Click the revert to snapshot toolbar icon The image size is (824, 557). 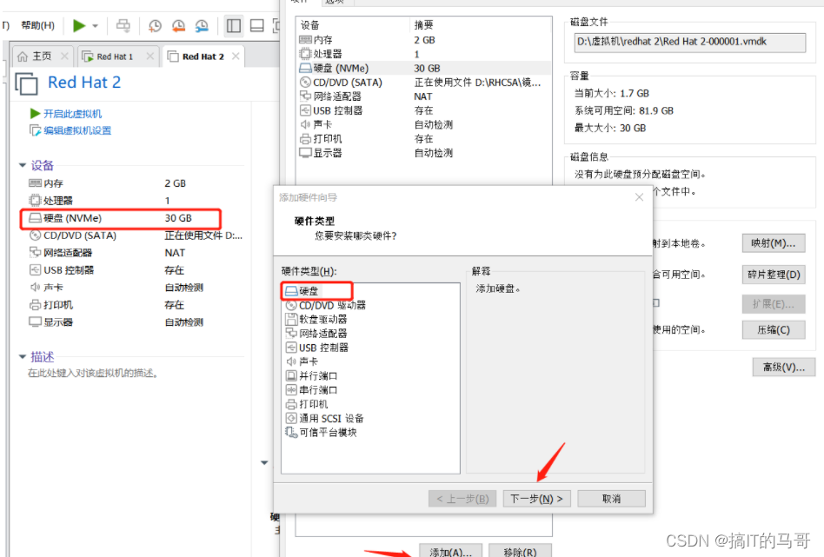tap(179, 25)
